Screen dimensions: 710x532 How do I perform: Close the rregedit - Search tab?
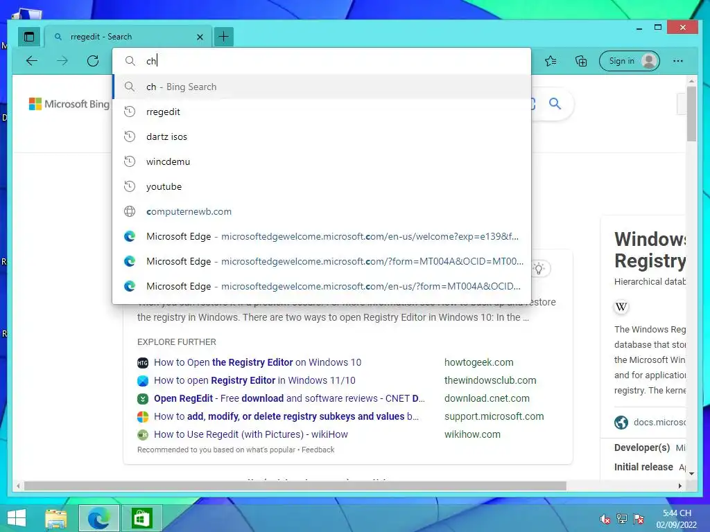200,37
